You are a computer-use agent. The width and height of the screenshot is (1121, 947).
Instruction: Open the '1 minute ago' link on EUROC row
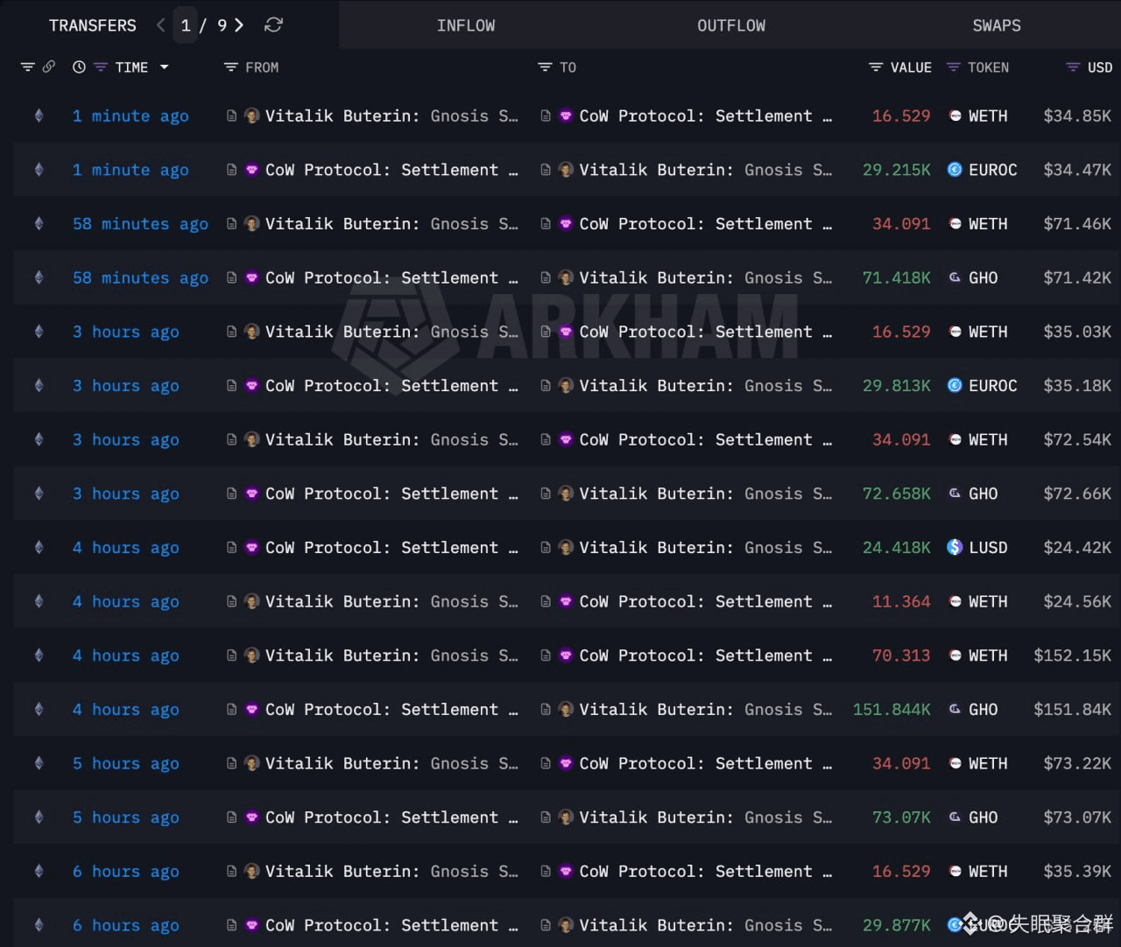click(x=130, y=170)
